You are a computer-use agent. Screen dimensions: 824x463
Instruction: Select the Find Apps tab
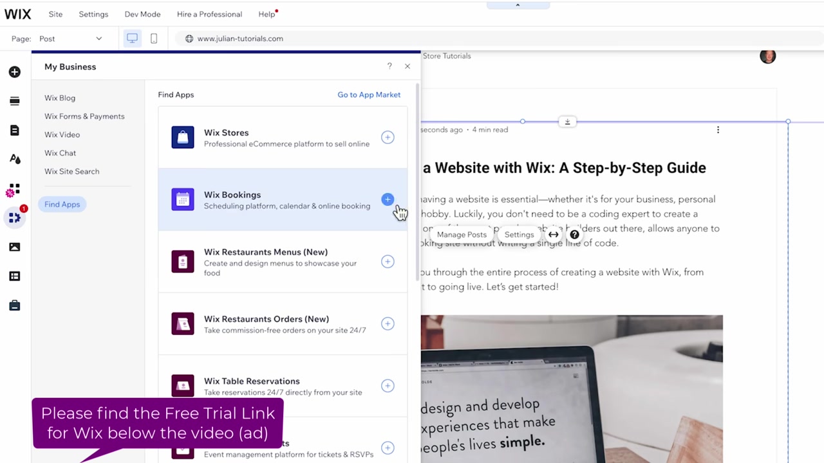point(62,204)
